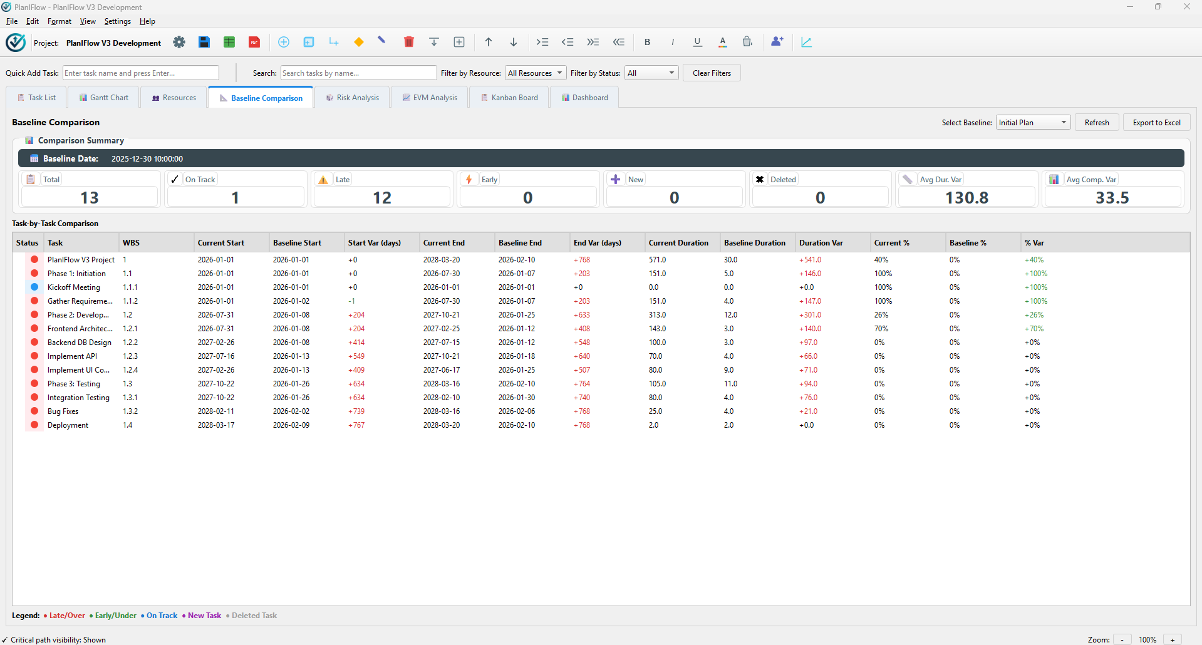Screen dimensions: 1202x645
Task: Sort by Duration Var column header
Action: pos(832,243)
